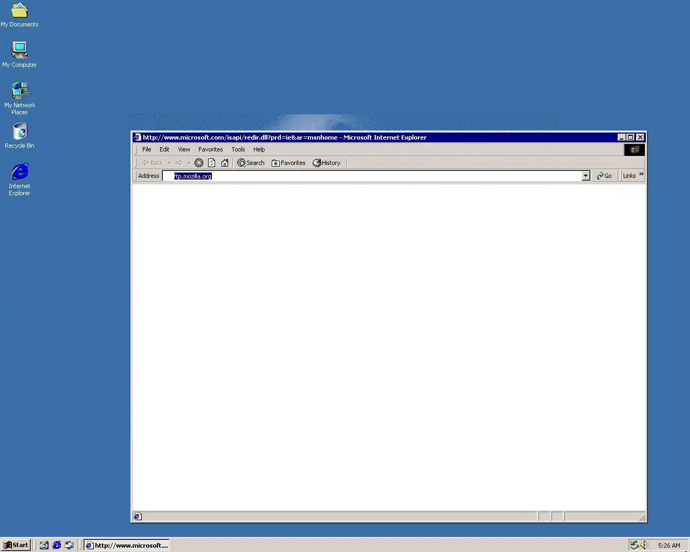
Task: Click the IE page icon in title bar
Action: 137,137
